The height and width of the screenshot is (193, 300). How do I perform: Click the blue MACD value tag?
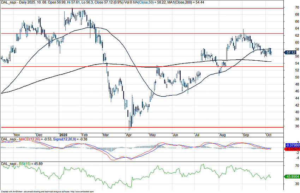[x=292, y=145]
